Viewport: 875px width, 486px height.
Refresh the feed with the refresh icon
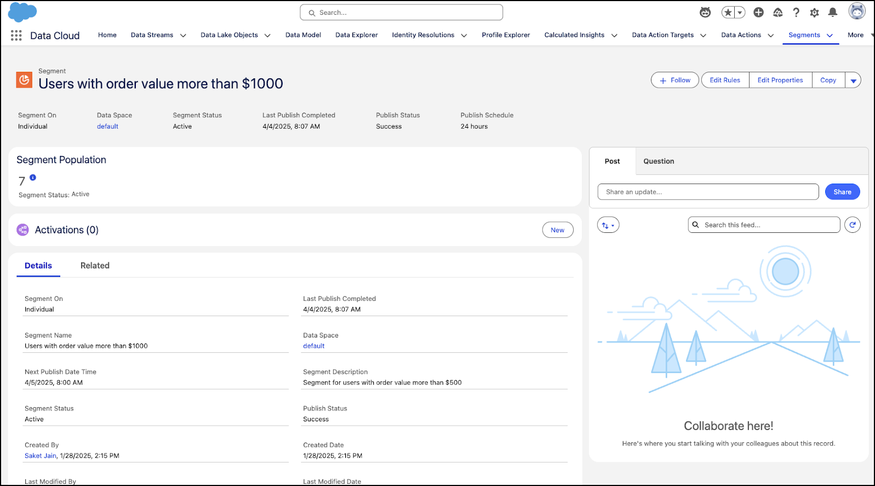pos(853,225)
